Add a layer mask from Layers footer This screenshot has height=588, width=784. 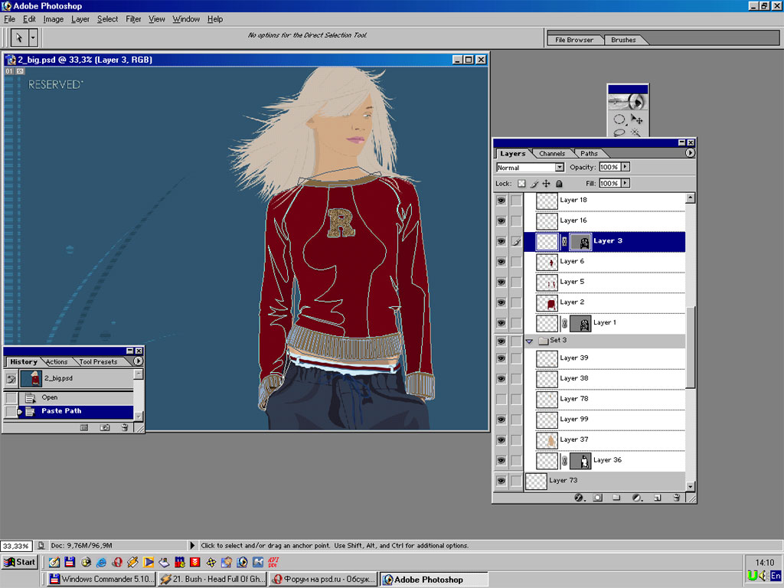point(597,498)
